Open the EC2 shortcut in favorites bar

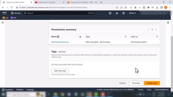5,18
